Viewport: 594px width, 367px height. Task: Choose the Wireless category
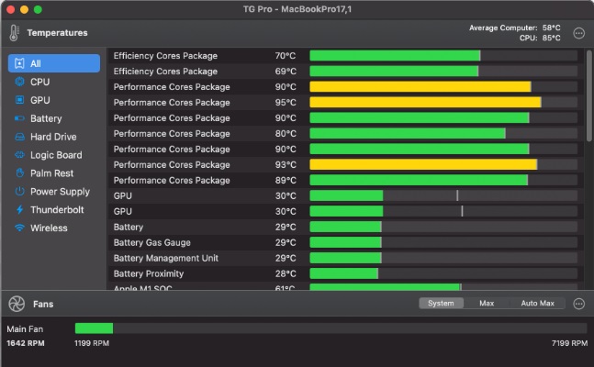[x=49, y=228]
